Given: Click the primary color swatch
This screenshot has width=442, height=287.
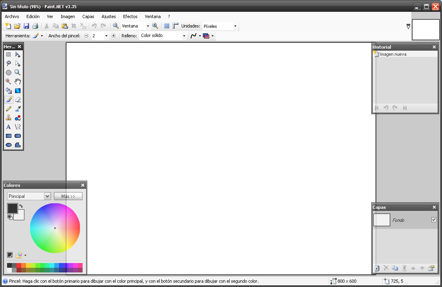Looking at the screenshot, I should coord(13,208).
